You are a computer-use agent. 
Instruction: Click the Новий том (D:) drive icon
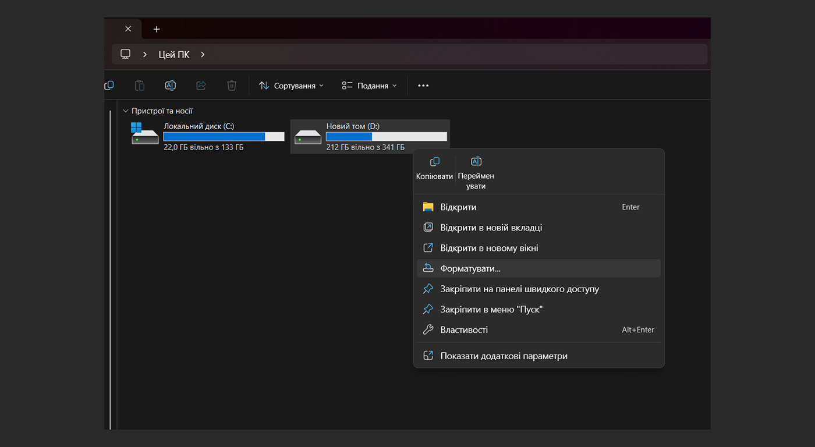308,137
